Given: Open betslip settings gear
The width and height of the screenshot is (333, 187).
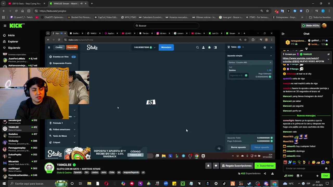Looking at the screenshot, I should 265,47.
